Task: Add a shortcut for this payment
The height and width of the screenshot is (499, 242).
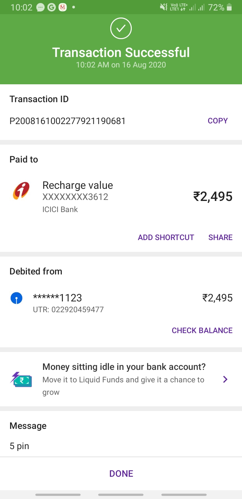Action: pos(166,237)
